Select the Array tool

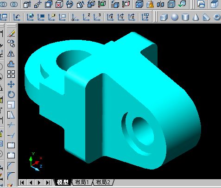11,74
